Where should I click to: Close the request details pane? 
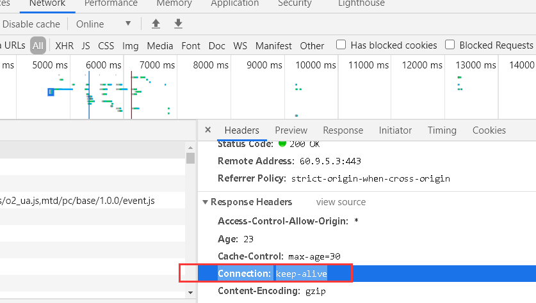207,130
